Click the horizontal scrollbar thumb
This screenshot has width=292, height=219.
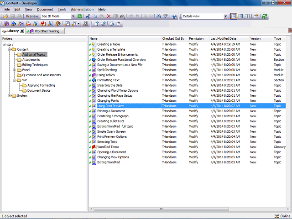(x=161, y=209)
